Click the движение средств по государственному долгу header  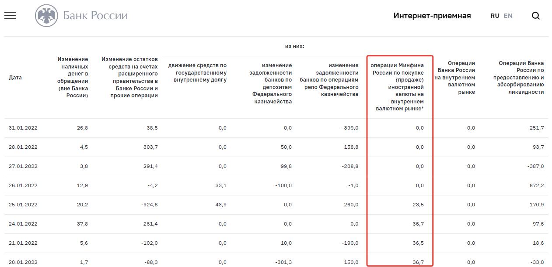(x=197, y=72)
